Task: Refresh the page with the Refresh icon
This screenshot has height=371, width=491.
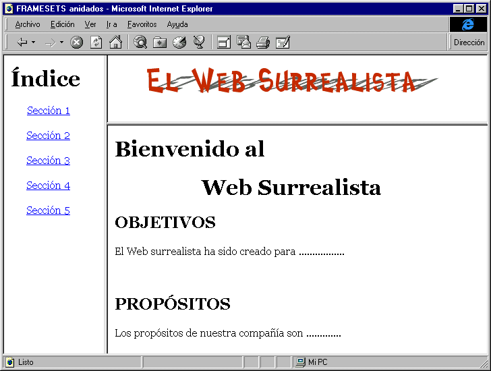Action: (96, 42)
